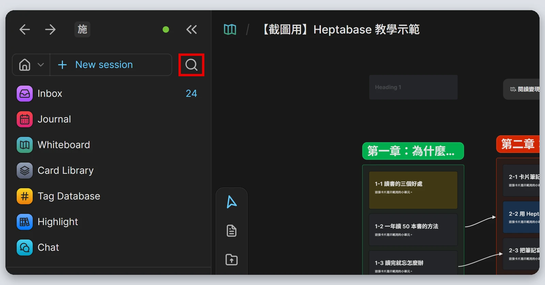
Task: Click the Inbox count 24
Action: point(191,94)
